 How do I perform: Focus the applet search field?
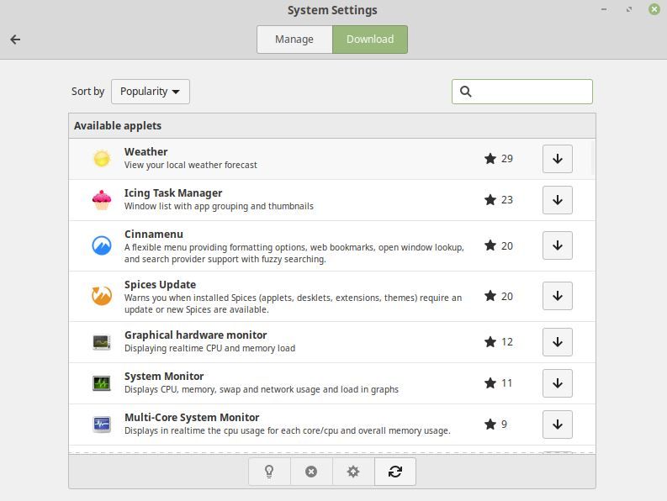point(522,92)
